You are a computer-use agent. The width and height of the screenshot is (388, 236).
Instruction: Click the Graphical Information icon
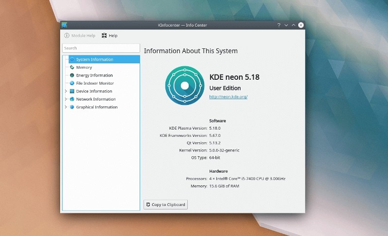(x=72, y=107)
